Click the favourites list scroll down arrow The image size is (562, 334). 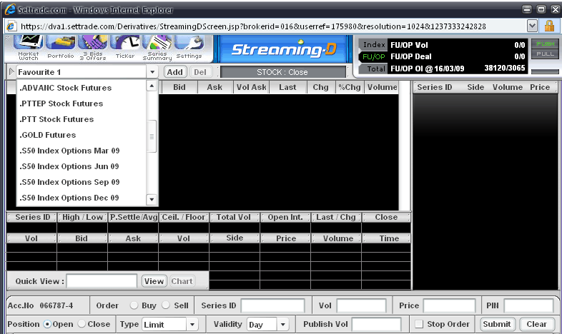152,200
